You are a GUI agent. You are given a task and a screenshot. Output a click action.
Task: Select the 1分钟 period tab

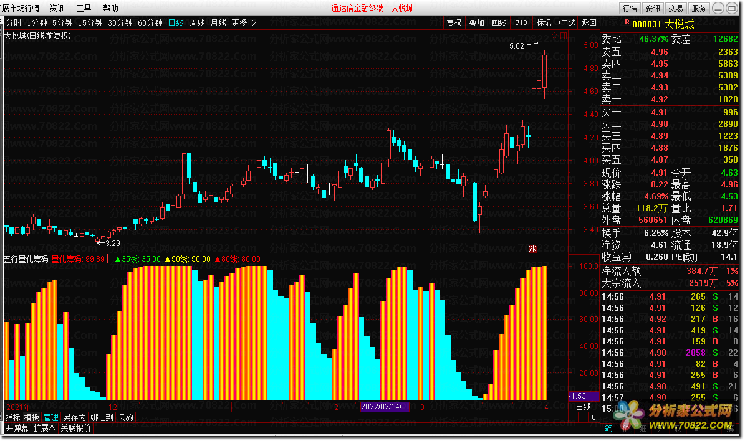point(37,23)
